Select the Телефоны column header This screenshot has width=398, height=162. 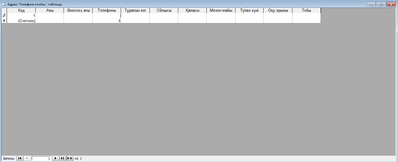107,10
